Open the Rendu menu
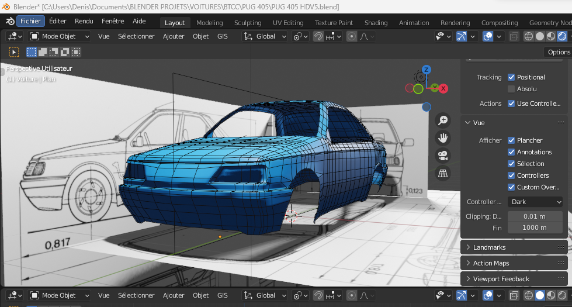This screenshot has width=572, height=307. point(84,21)
